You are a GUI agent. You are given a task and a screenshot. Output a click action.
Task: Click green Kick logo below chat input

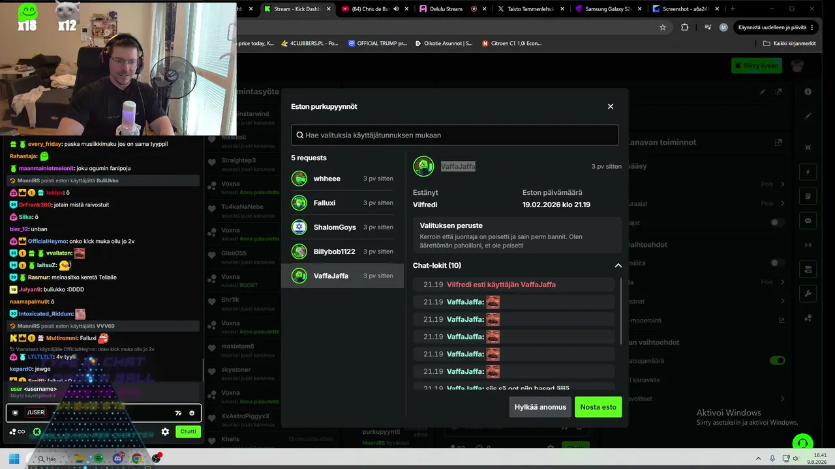point(37,431)
